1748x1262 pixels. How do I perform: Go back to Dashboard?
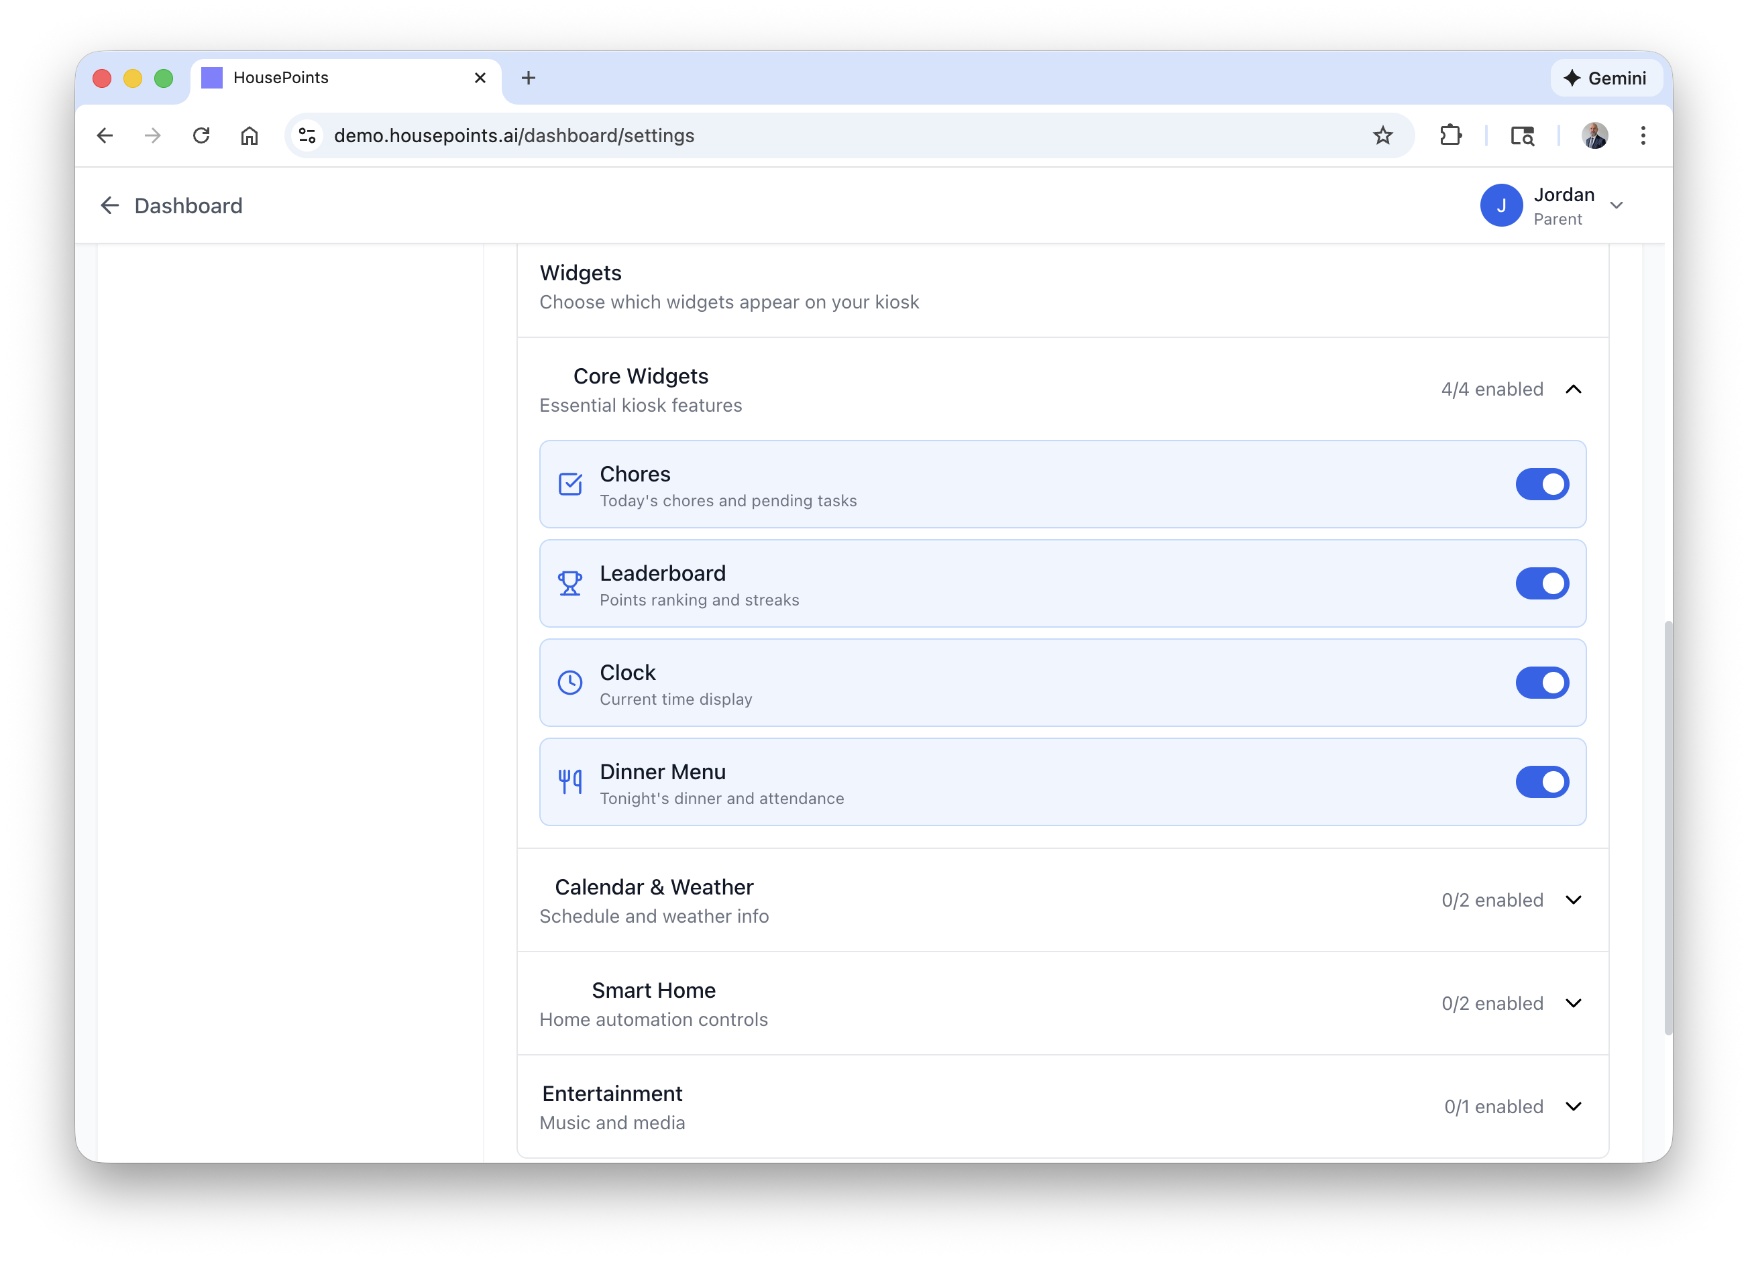[171, 206]
